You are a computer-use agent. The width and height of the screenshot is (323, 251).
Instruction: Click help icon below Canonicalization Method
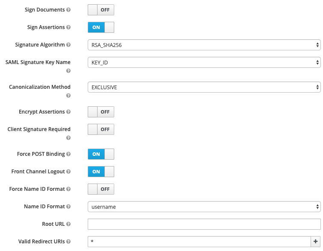tap(68, 96)
